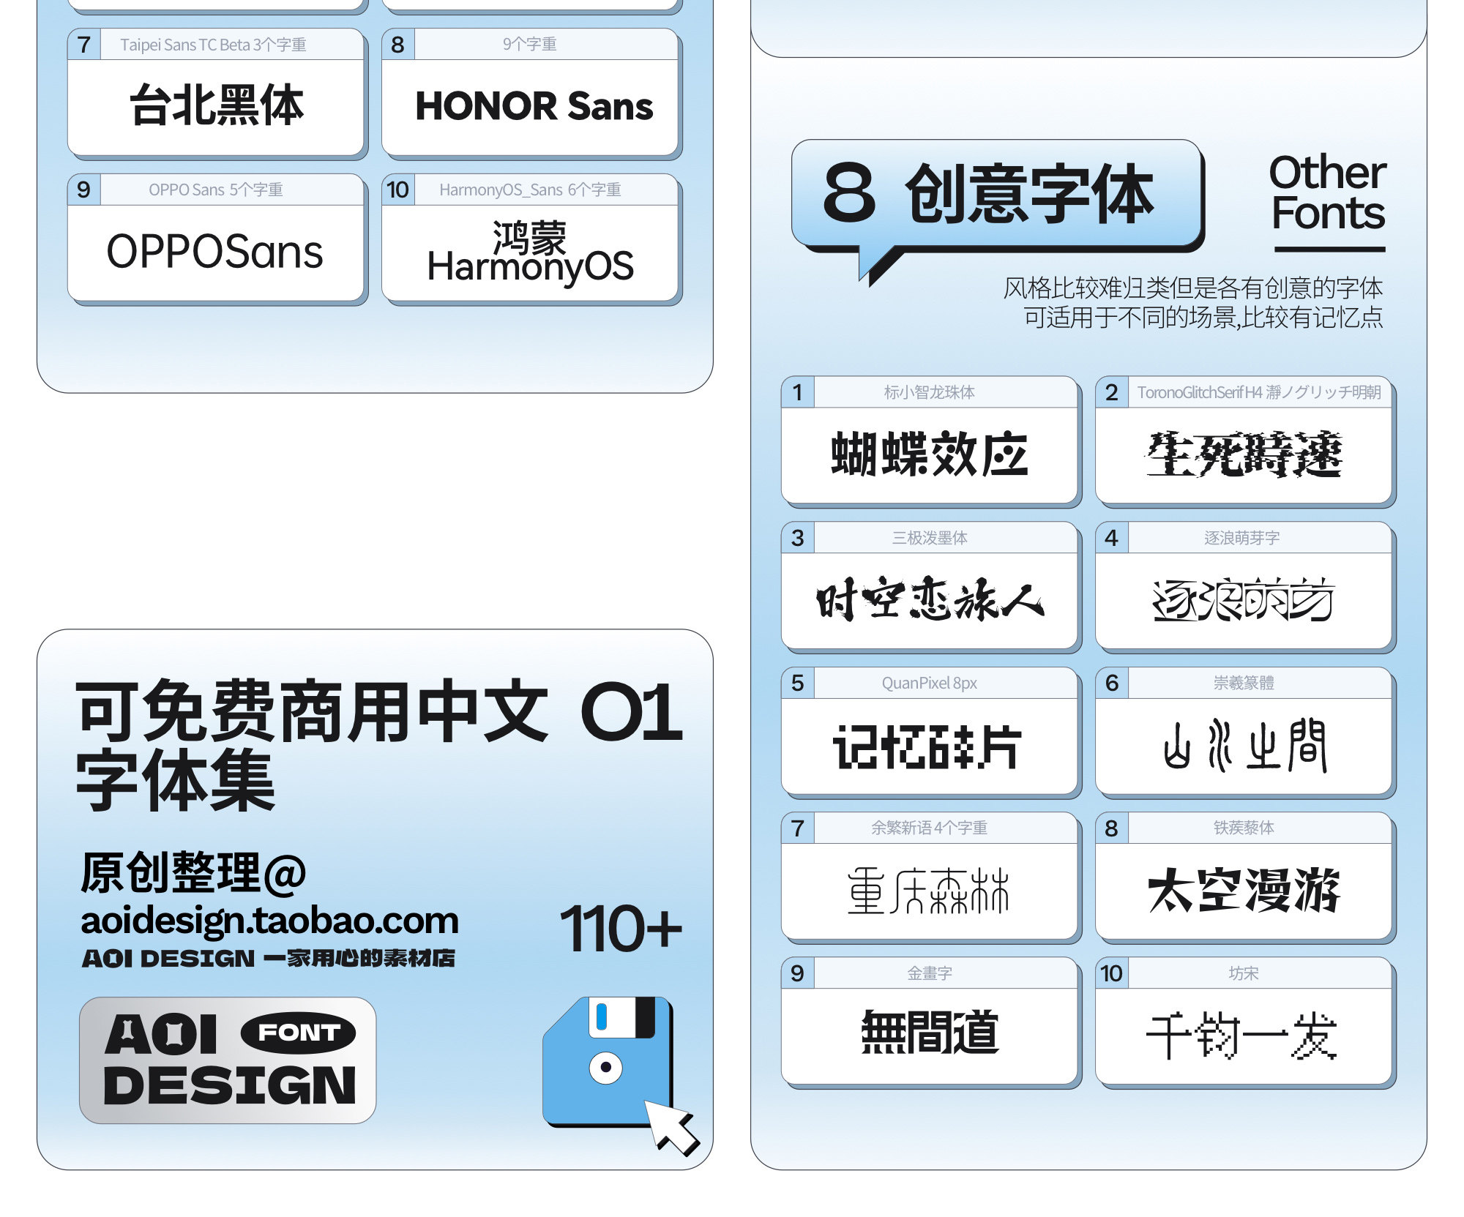Open the aoidesign.taobao.com link

(x=269, y=920)
